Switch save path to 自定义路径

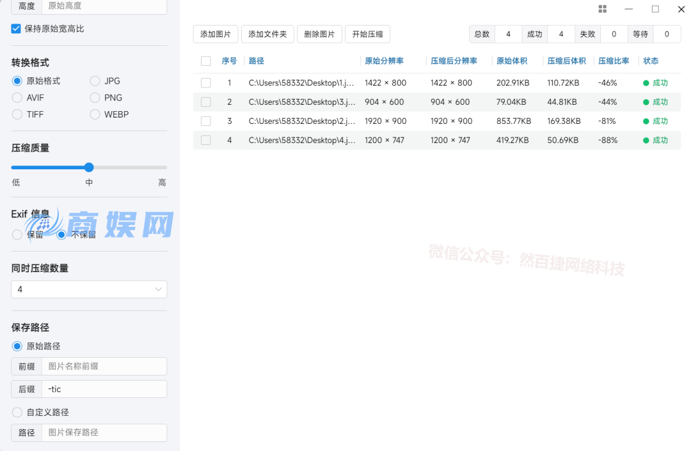click(x=15, y=412)
